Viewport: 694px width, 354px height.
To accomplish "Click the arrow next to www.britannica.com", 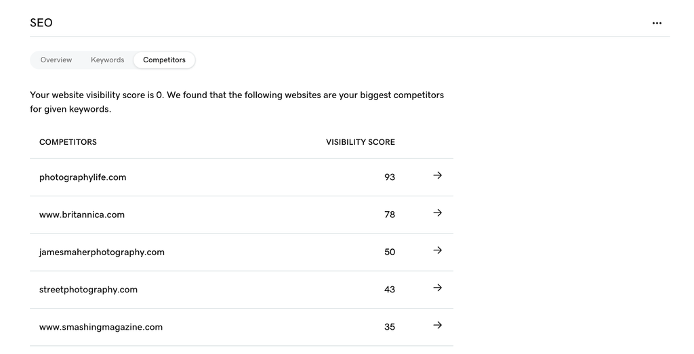I will (437, 213).
